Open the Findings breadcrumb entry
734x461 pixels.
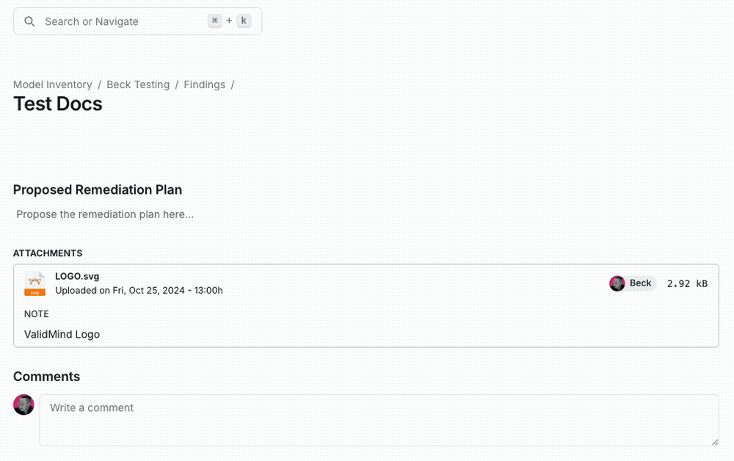coord(204,84)
